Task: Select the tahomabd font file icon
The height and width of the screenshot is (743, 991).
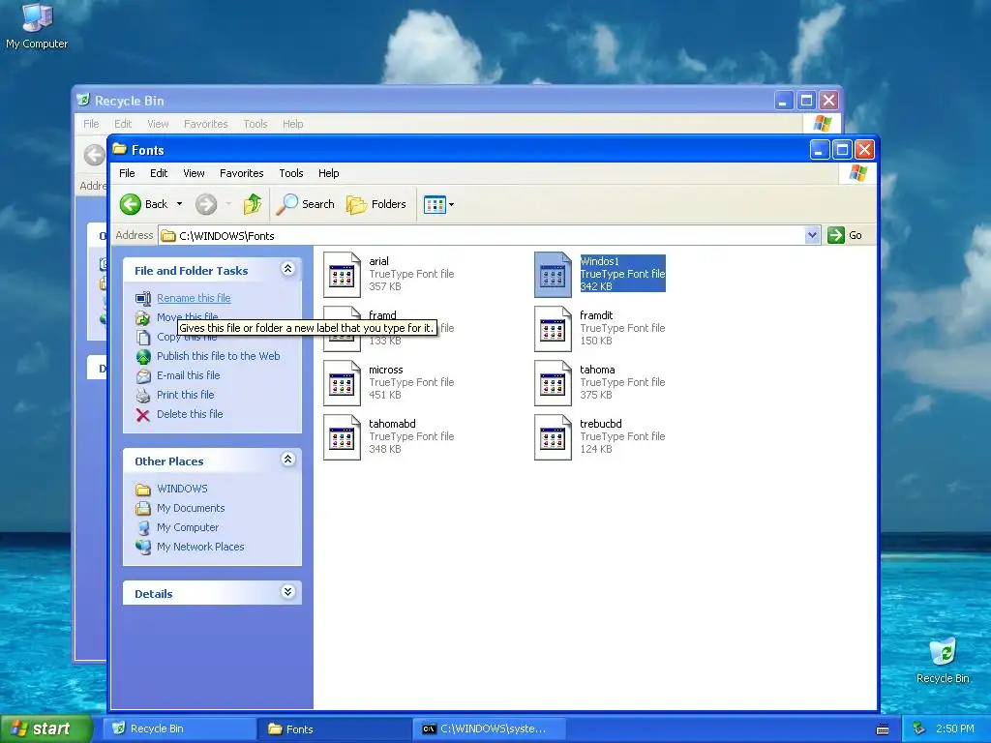Action: pyautogui.click(x=342, y=437)
